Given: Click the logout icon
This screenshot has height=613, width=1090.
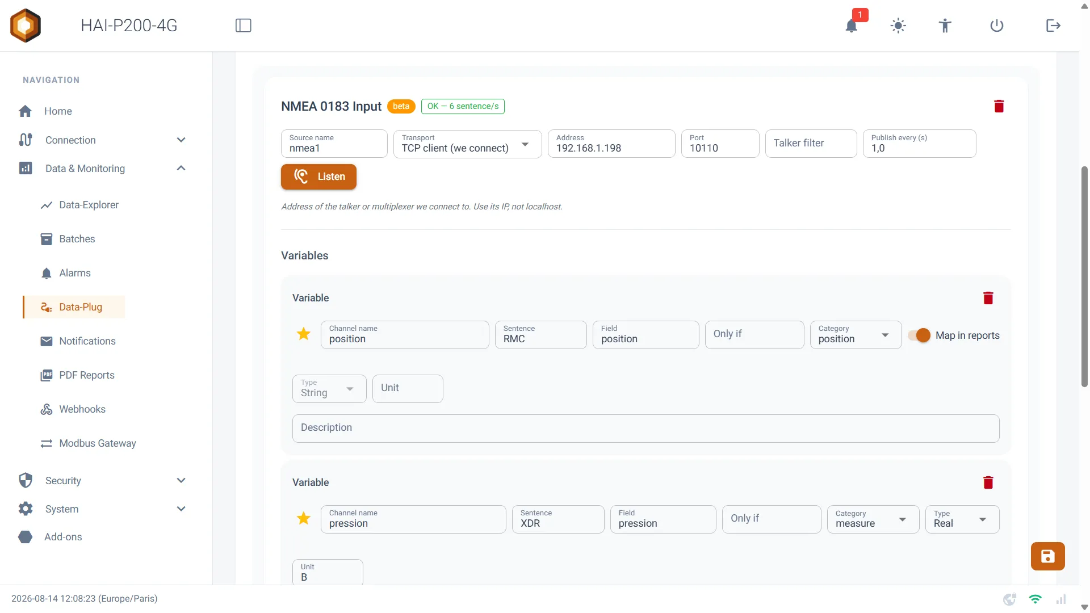Looking at the screenshot, I should pos(1053,26).
